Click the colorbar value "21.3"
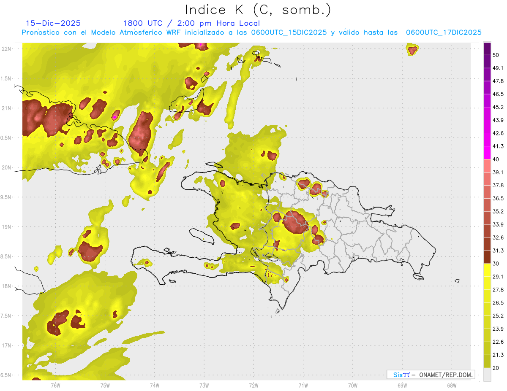 pyautogui.click(x=498, y=355)
